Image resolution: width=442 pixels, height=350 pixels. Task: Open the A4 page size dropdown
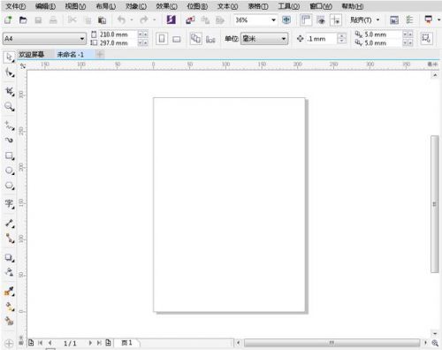click(44, 39)
